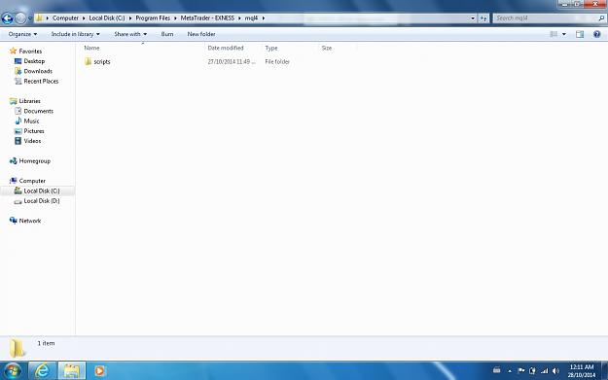Viewport: 608px width, 380px height.
Task: Expand arrow after mql4 in breadcrumb
Action: (264, 18)
